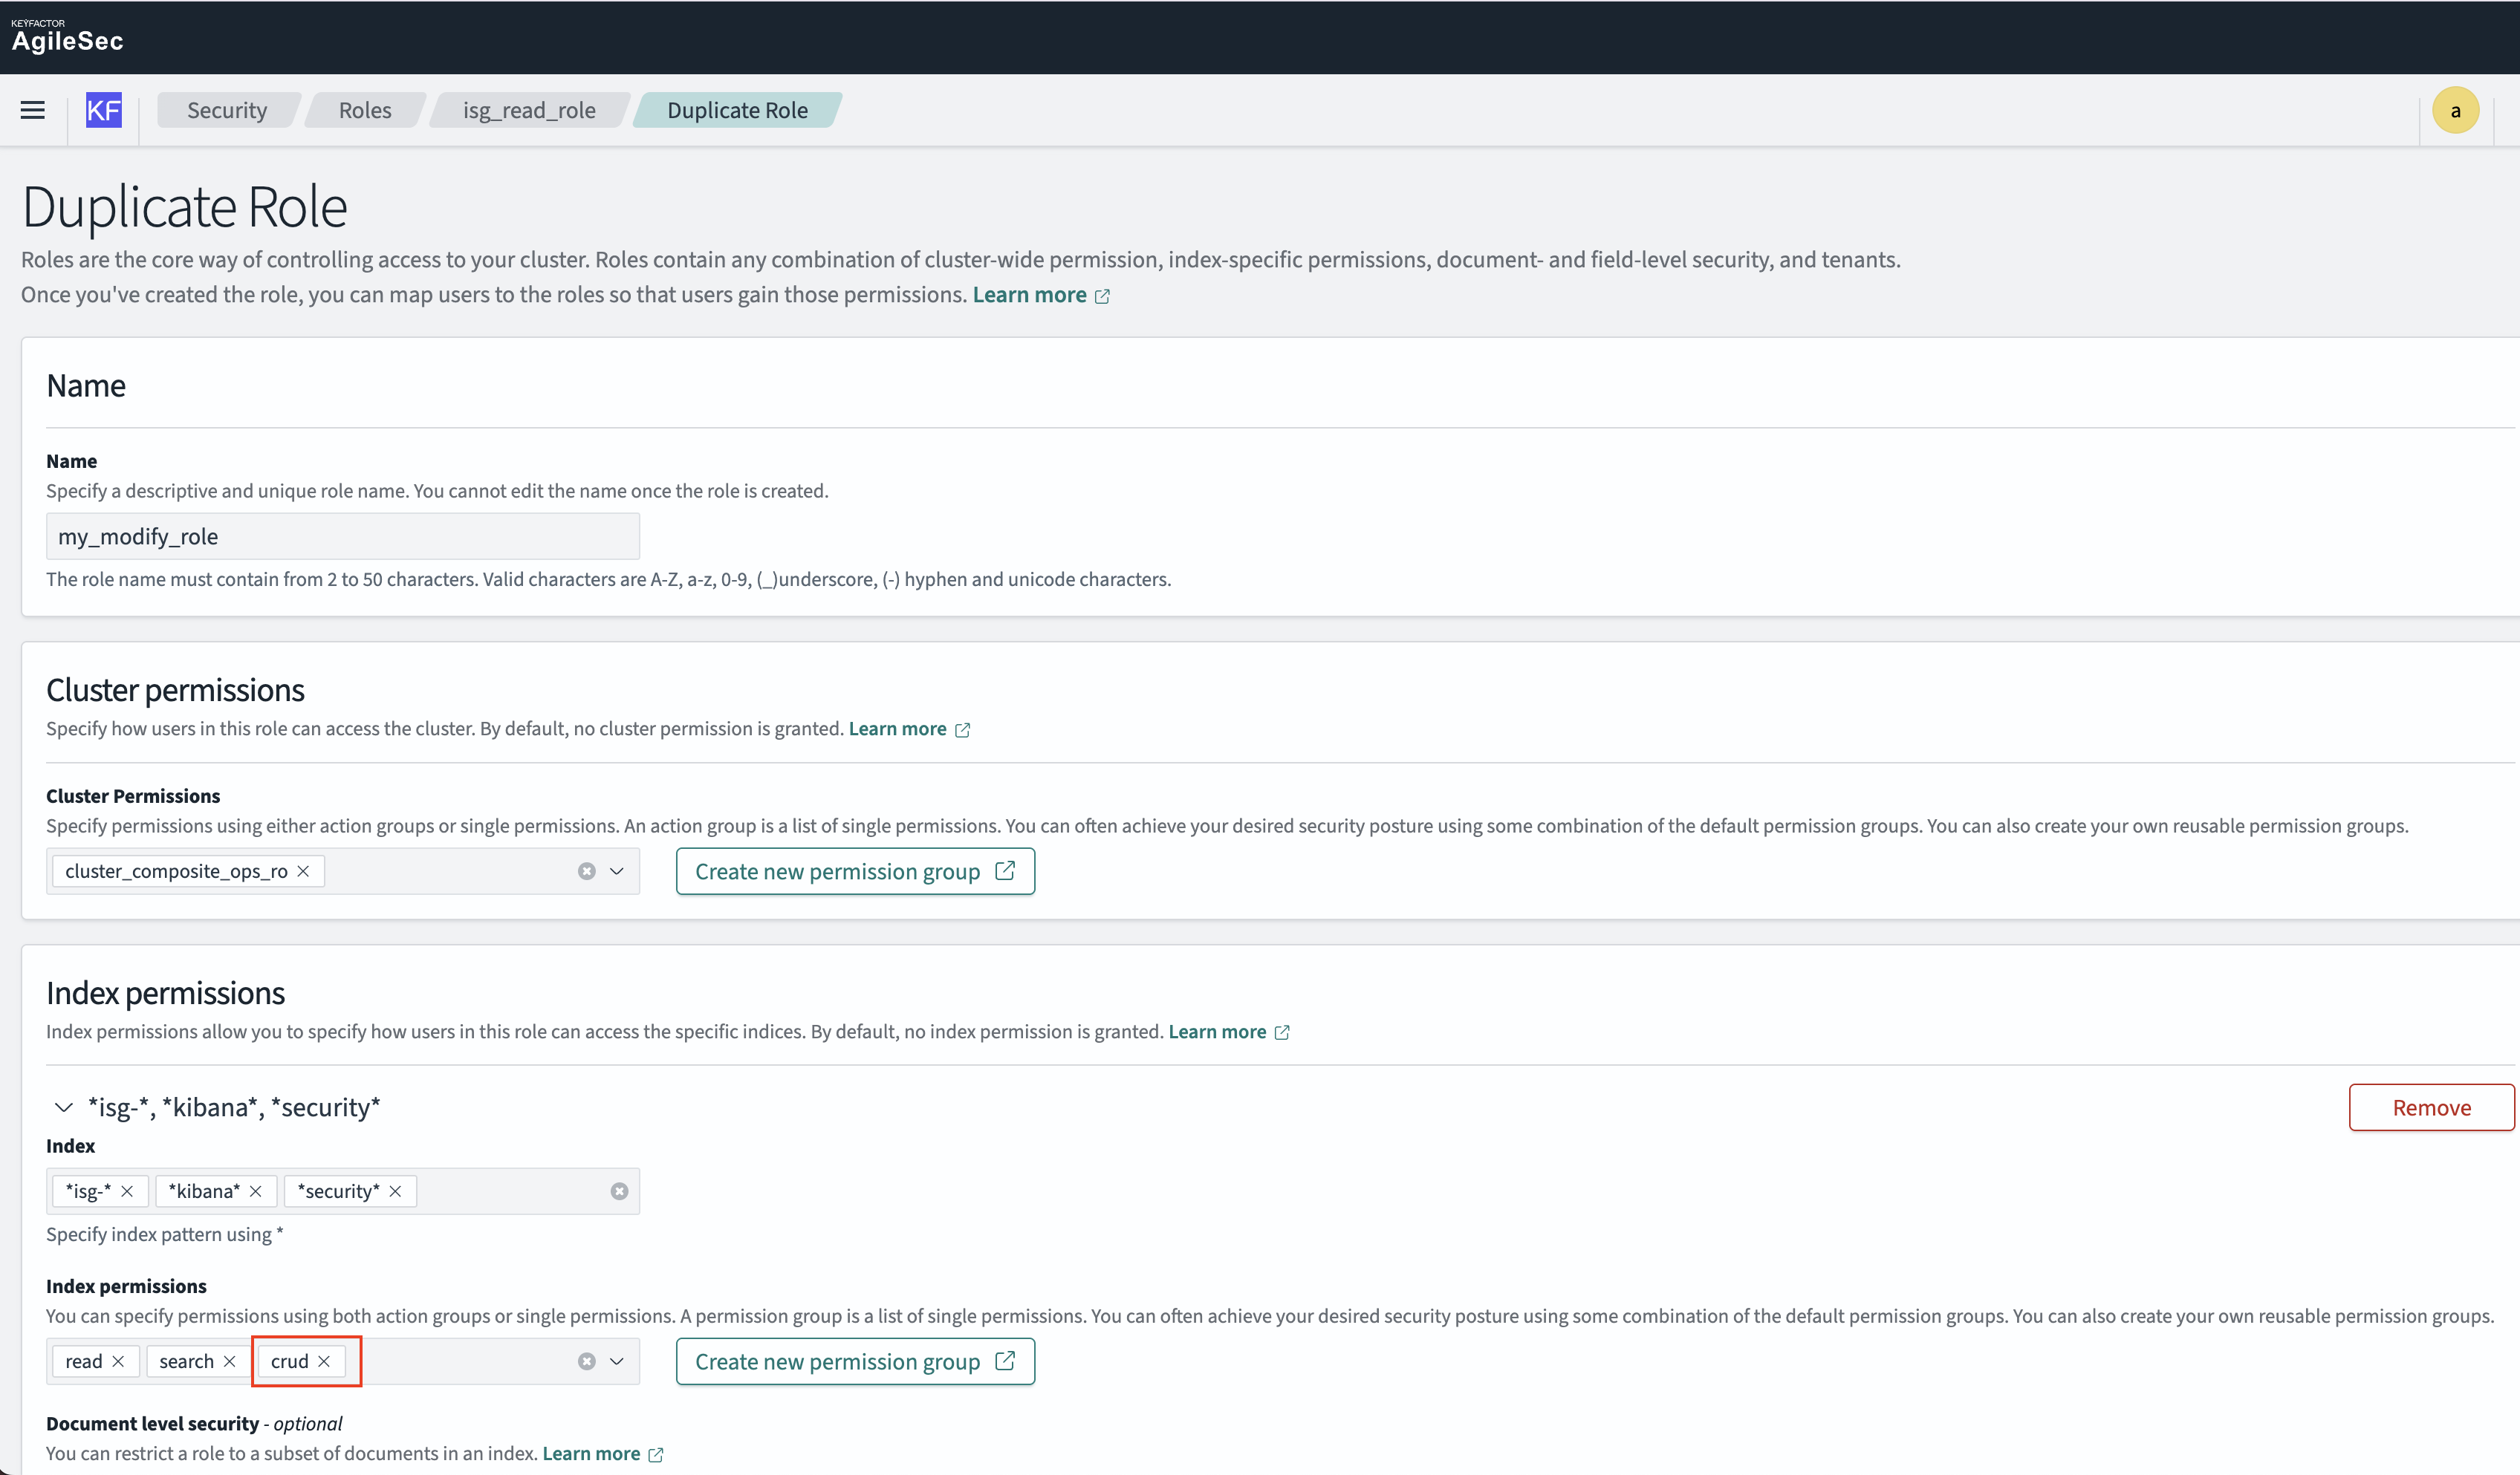The height and width of the screenshot is (1475, 2520).
Task: Remove the read permission tag
Action: [118, 1361]
